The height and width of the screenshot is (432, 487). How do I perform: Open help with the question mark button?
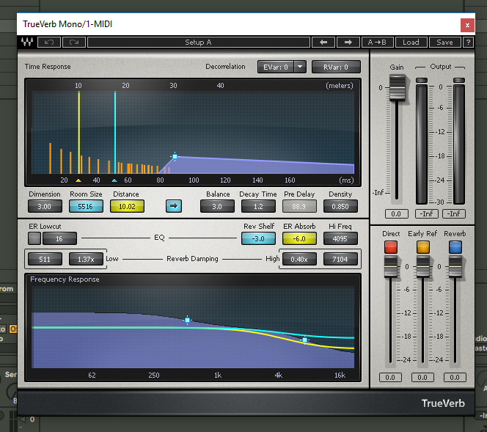click(x=468, y=42)
